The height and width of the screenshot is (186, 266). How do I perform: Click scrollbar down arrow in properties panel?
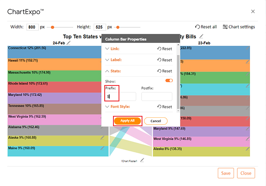click(x=178, y=111)
